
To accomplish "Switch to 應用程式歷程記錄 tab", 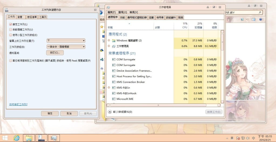I will pyautogui.click(x=137, y=17).
